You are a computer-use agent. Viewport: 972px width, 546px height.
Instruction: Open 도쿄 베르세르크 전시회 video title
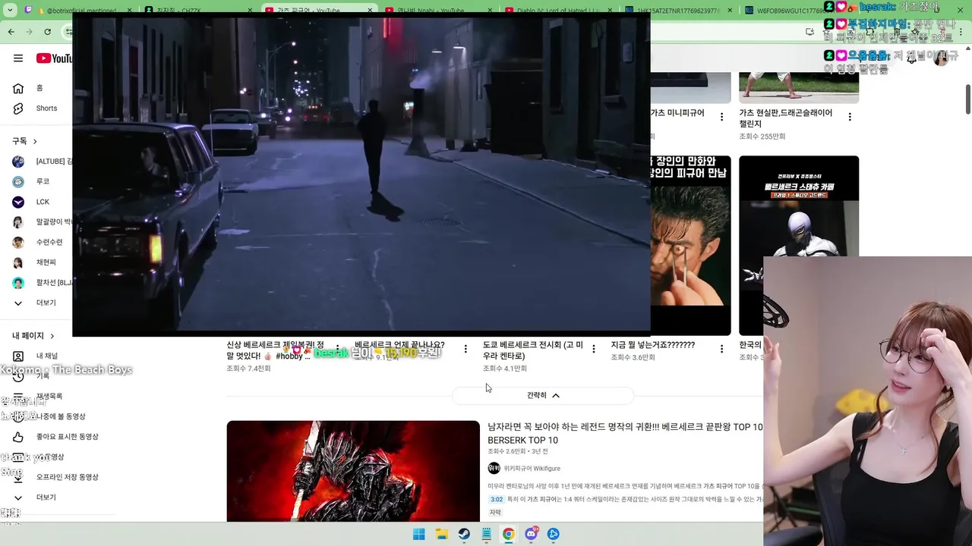(533, 350)
